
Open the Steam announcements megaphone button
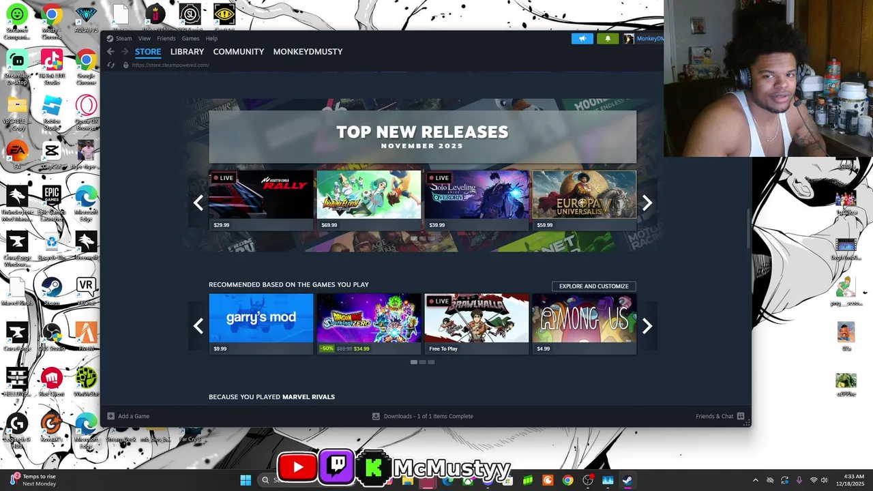(582, 39)
